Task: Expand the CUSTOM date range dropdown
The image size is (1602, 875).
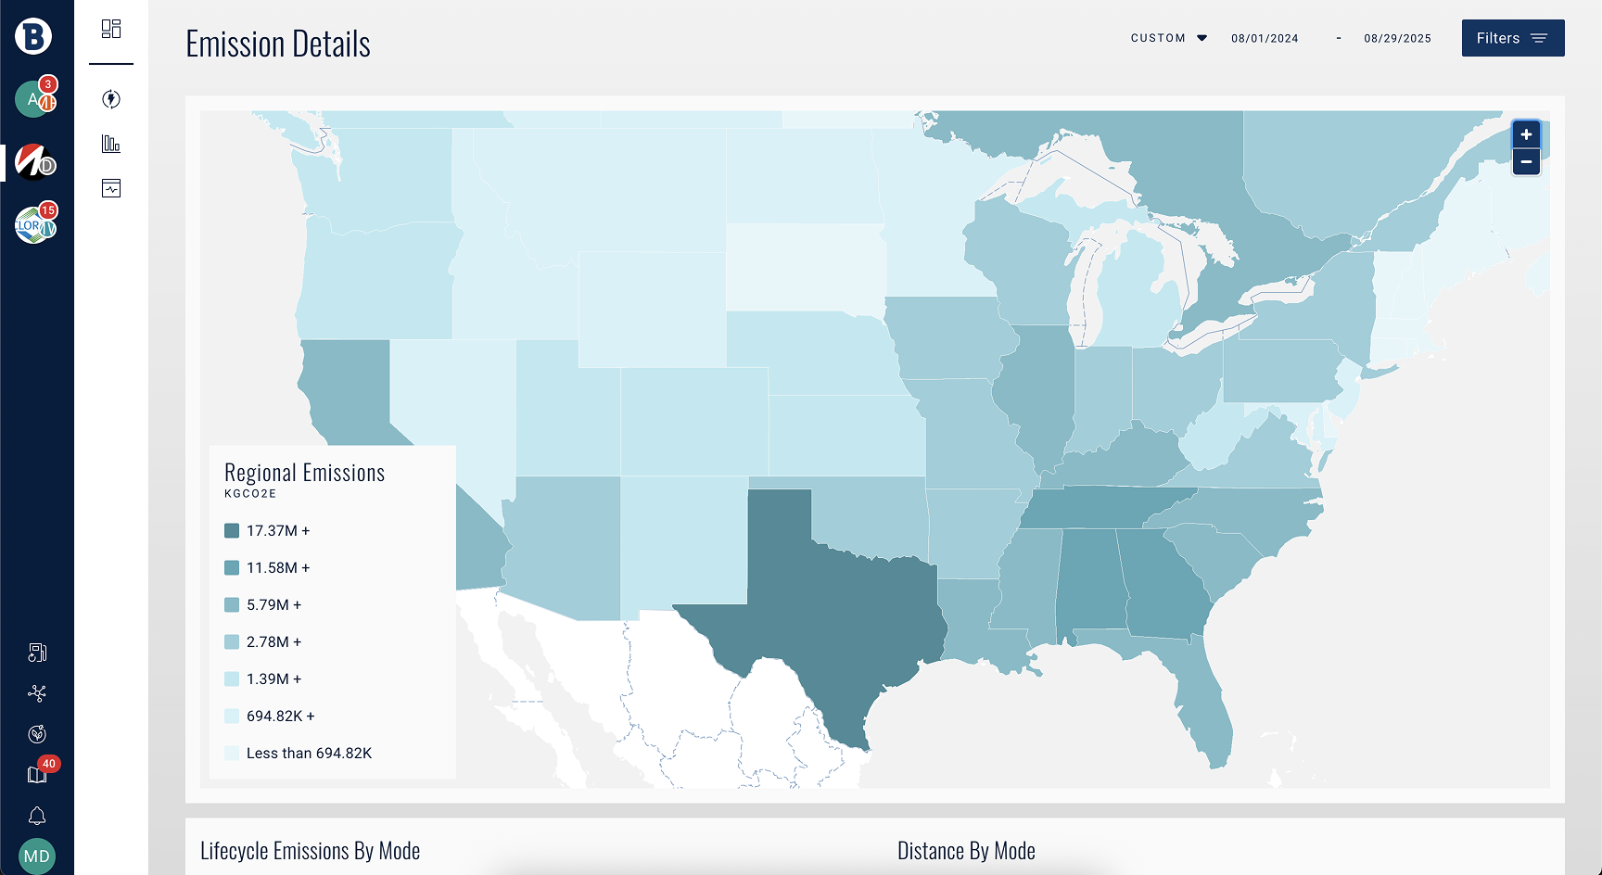Action: click(1168, 38)
